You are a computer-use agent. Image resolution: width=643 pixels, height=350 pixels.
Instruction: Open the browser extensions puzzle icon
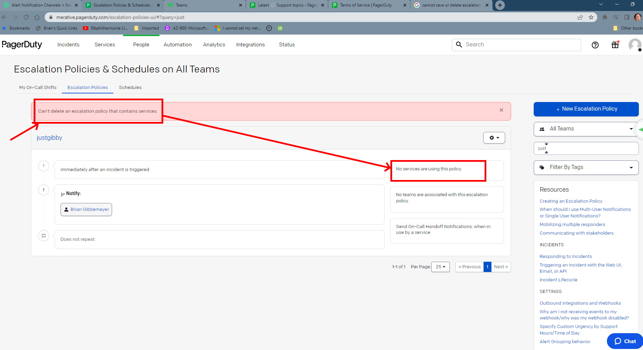(605, 17)
